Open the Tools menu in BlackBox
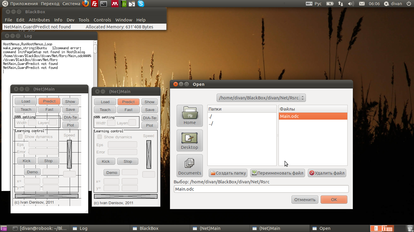Image resolution: width=414 pixels, height=232 pixels. 84,20
